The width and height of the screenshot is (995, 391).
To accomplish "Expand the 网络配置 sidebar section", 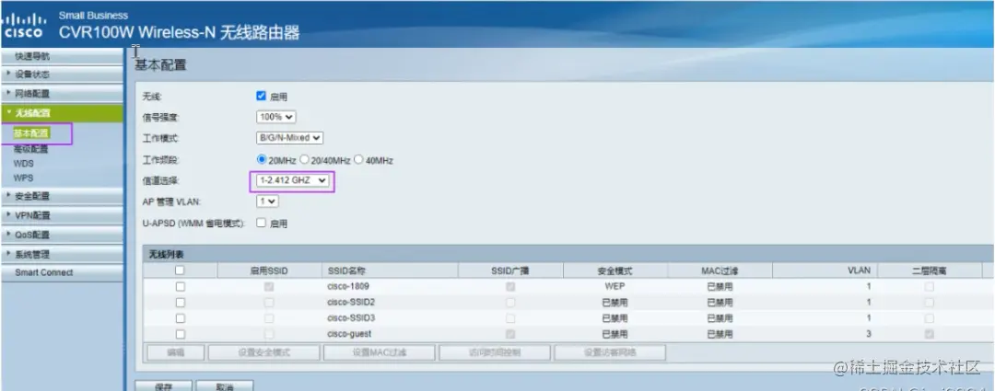I will [x=63, y=94].
